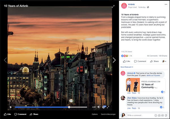
Task: Expand the video using the top-right arrows
Action: (113, 7)
